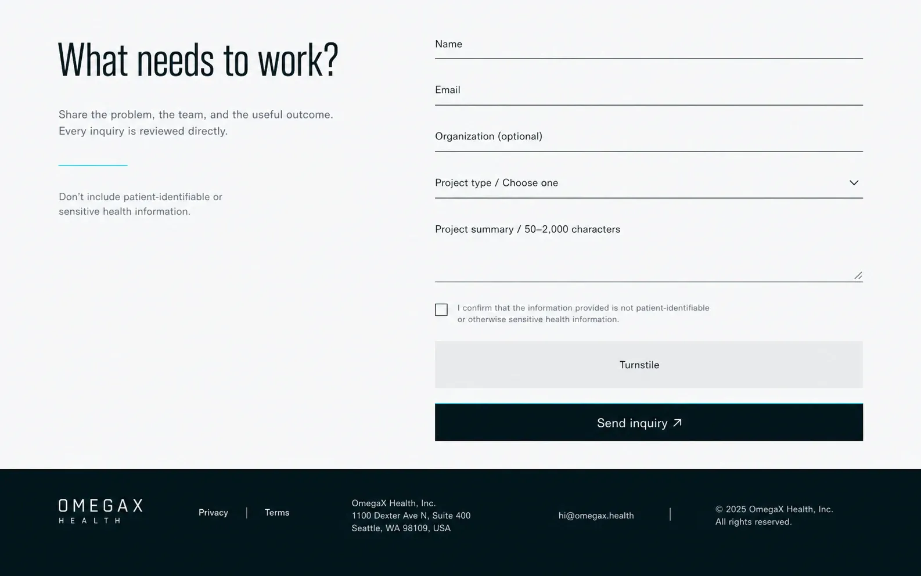The width and height of the screenshot is (921, 576).
Task: Click the patient-identifiable warning note
Action: 141,204
